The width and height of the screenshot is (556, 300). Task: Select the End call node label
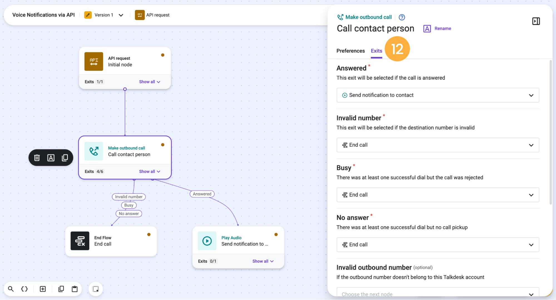point(103,244)
